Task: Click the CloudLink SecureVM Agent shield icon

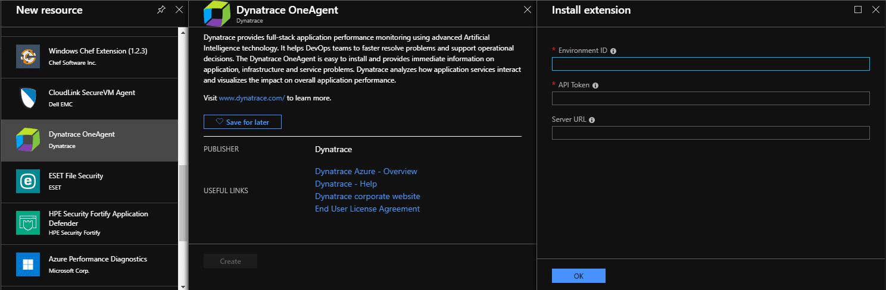Action: [x=28, y=98]
